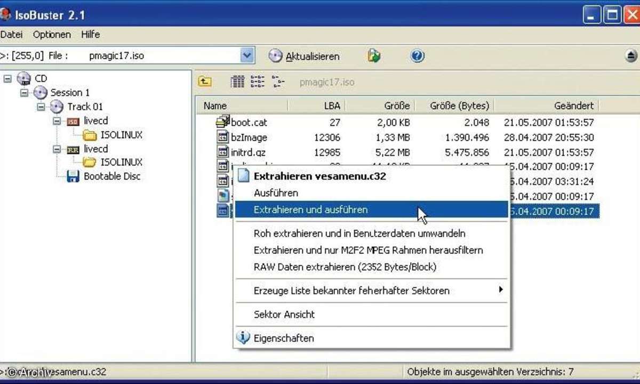Viewport: 640px width, 384px height.
Task: Click Objekte im ausgewählten Verzeichnis status text
Action: (491, 371)
